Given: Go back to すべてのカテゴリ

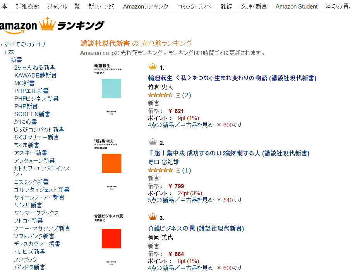Looking at the screenshot, I should coord(24,44).
